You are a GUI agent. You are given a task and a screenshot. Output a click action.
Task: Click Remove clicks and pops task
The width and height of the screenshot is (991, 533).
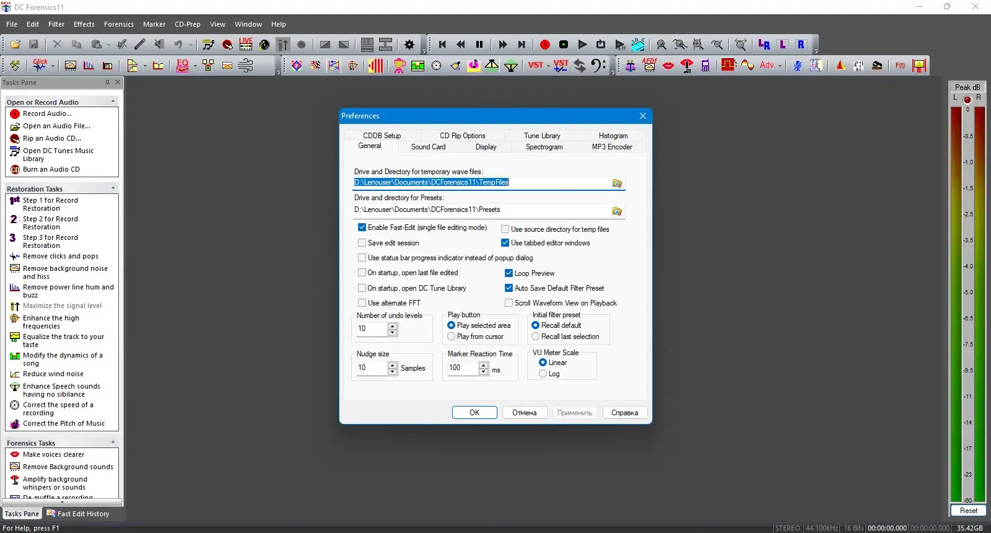point(61,256)
